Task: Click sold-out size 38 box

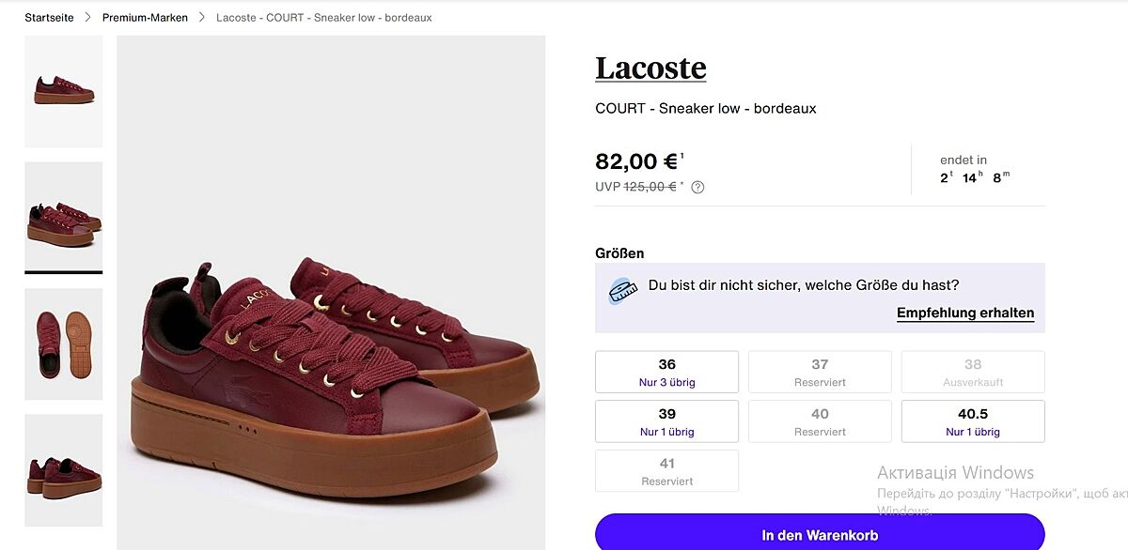Action: click(973, 372)
